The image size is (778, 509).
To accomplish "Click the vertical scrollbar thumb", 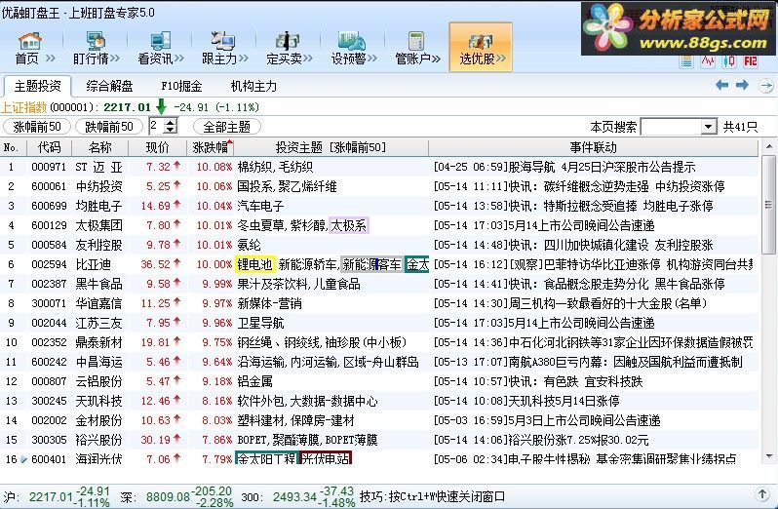I will (x=768, y=204).
